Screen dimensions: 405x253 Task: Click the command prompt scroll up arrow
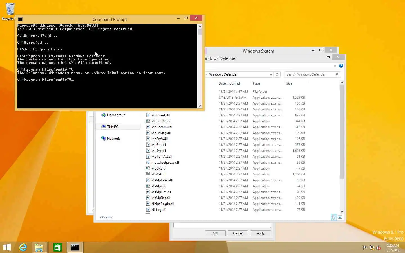(200, 26)
